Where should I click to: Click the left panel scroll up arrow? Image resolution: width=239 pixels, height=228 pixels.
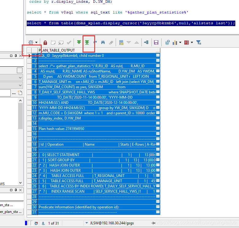pos(20,100)
